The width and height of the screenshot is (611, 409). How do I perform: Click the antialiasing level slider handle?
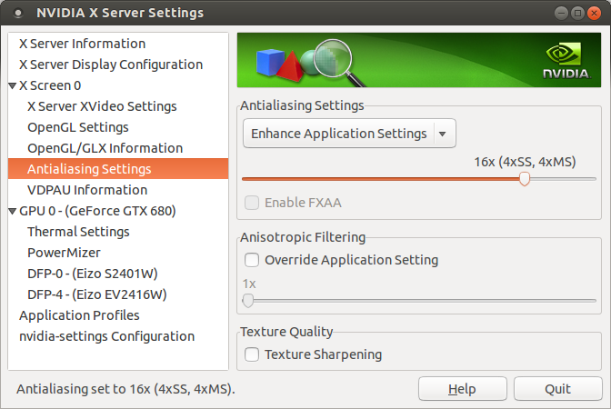coord(525,179)
